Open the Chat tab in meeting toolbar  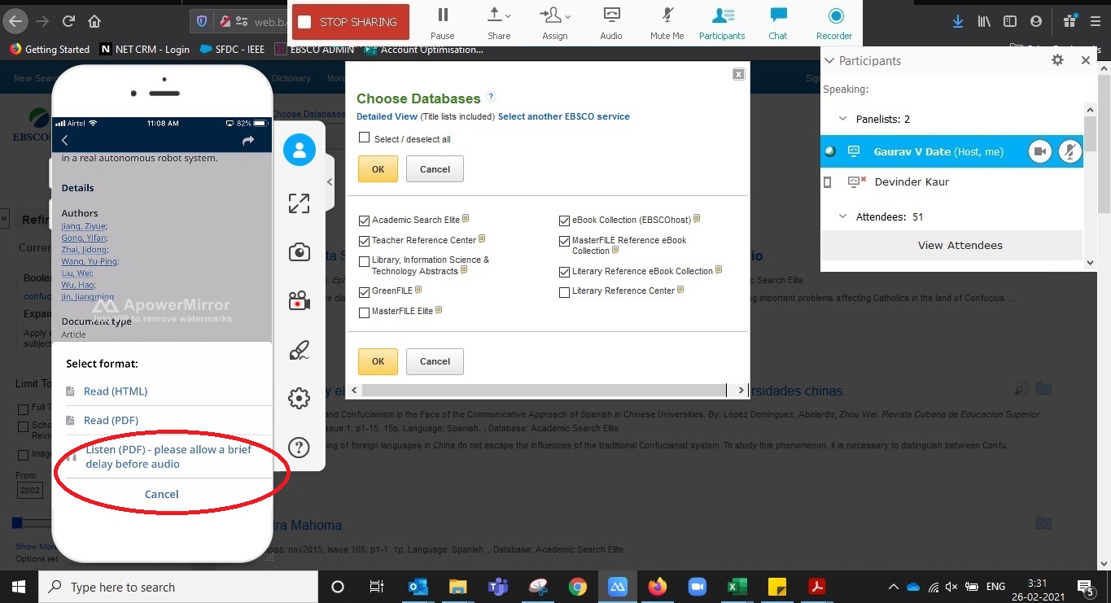tap(778, 23)
